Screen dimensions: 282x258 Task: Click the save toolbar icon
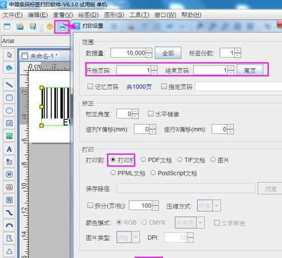pyautogui.click(x=33, y=27)
